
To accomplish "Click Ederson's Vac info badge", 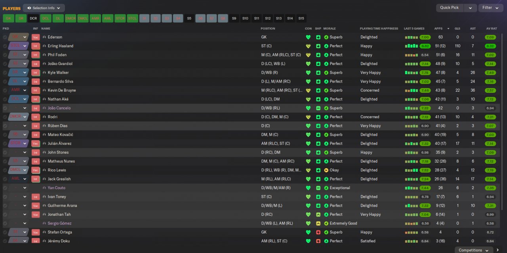I will 35,37.
